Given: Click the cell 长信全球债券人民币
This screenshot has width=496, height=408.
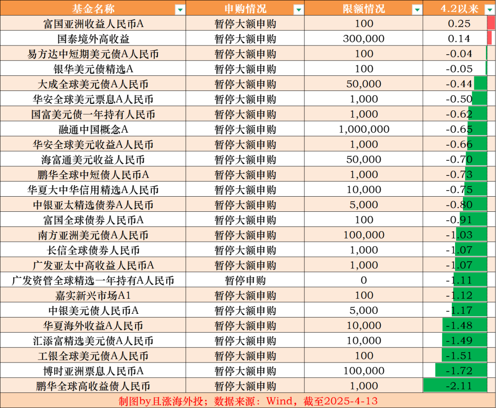Looking at the screenshot, I should [x=93, y=250].
